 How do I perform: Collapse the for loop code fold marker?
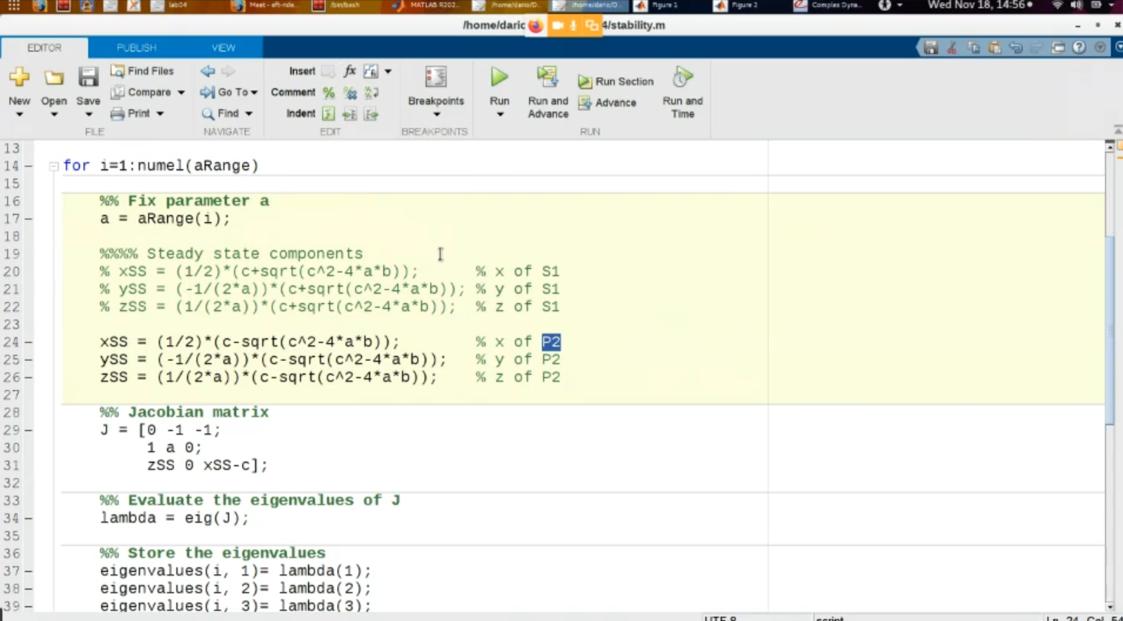[x=53, y=166]
